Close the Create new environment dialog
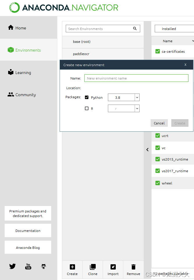The image size is (194, 280). [x=186, y=65]
